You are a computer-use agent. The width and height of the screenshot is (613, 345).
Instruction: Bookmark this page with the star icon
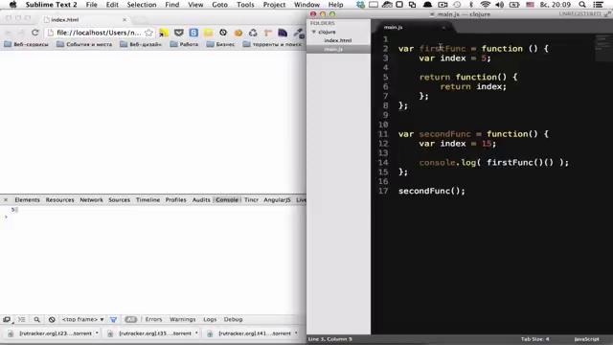point(148,33)
